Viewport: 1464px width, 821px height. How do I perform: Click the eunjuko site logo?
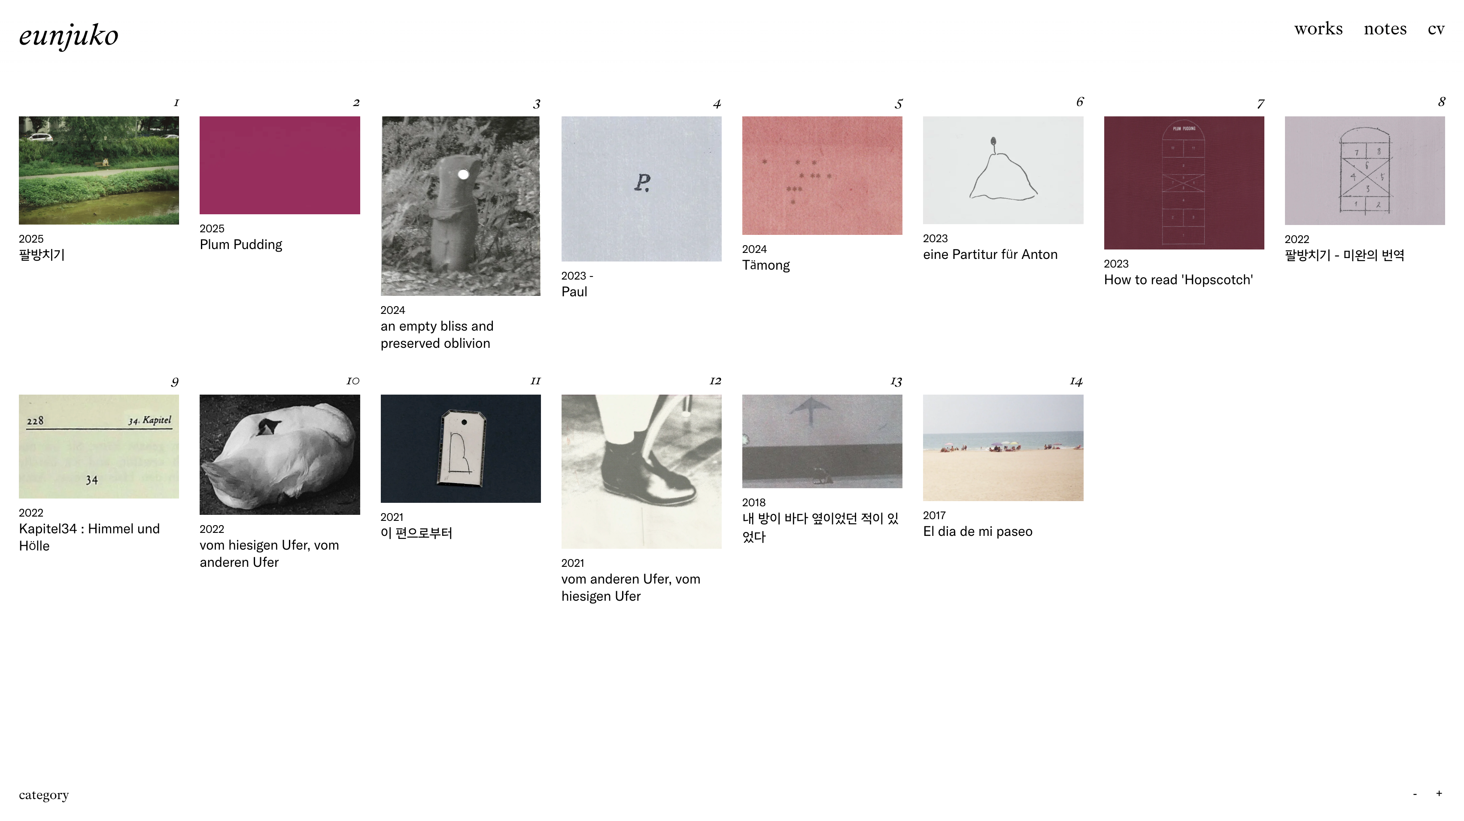click(x=69, y=35)
